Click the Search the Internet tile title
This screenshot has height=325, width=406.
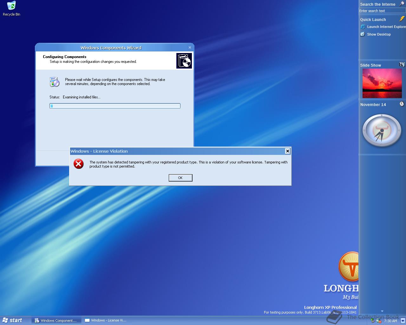pos(378,4)
